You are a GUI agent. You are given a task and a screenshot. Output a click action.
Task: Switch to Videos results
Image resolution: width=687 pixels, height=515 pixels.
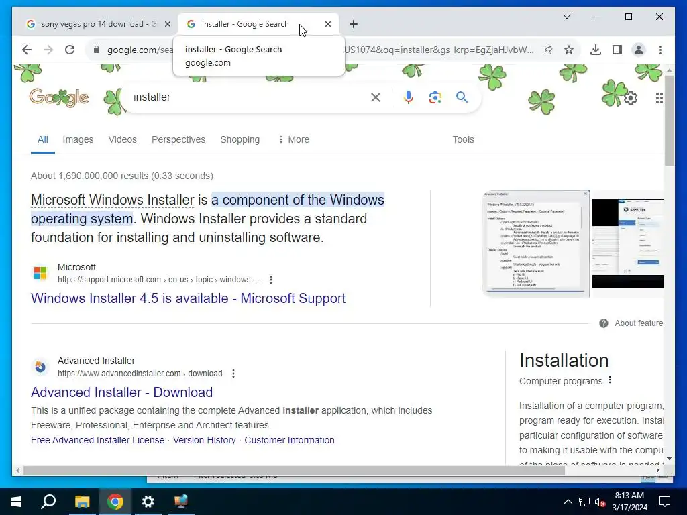122,139
